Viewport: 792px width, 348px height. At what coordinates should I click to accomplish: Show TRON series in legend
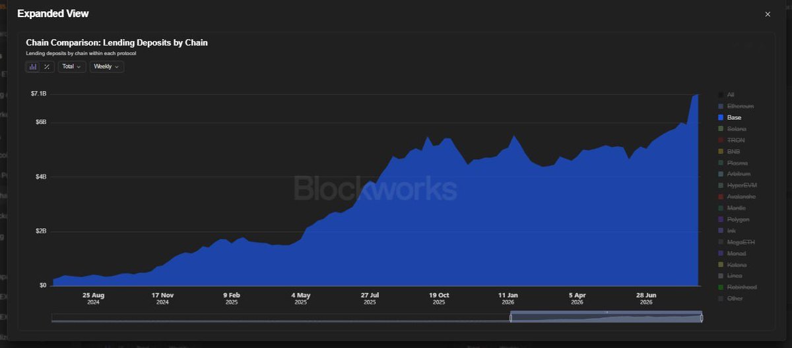(x=731, y=140)
